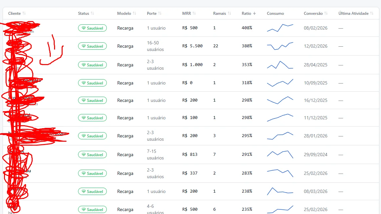Select the MRR cell R$ 1.000
Screen dimensions: 381x214
[192, 65]
